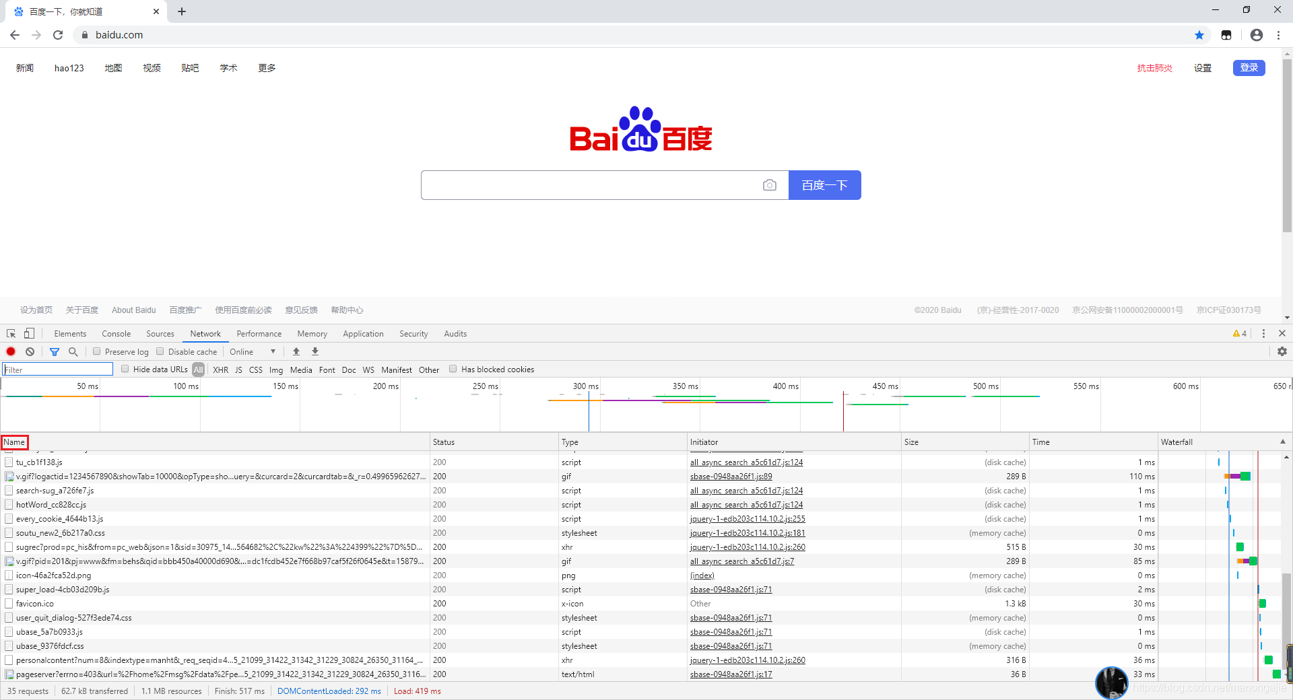Click the 登录 login button
1293x700 pixels.
[1249, 68]
